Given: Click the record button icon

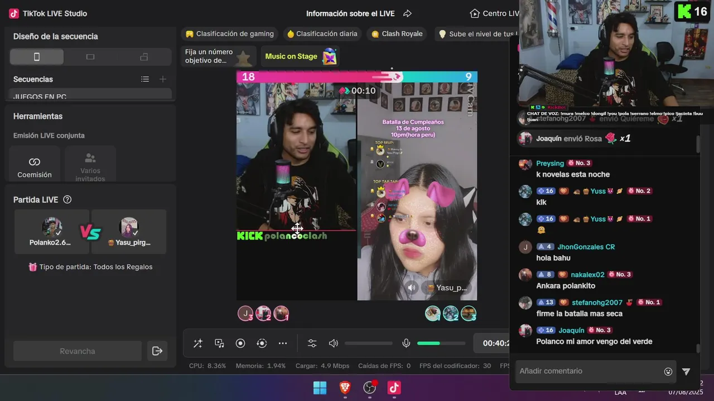Looking at the screenshot, I should (240, 344).
